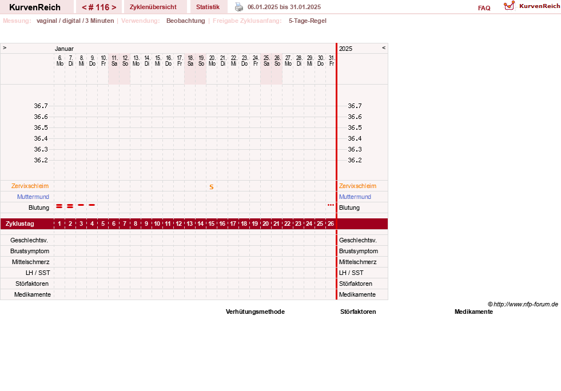Click the date column 20. Mo
The image size is (561, 391).
(x=212, y=61)
